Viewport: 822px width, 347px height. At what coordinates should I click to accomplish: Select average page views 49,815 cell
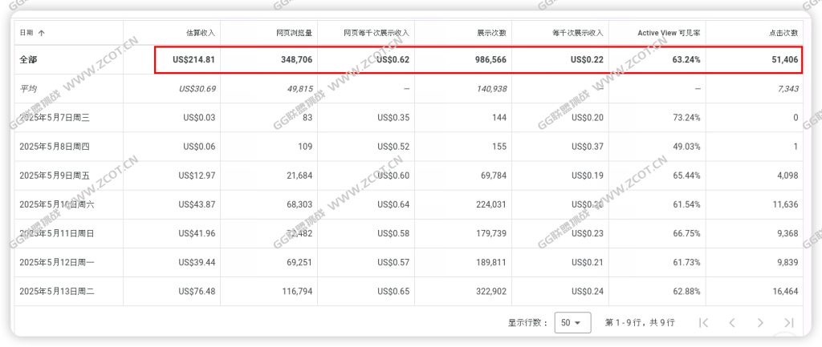[300, 89]
